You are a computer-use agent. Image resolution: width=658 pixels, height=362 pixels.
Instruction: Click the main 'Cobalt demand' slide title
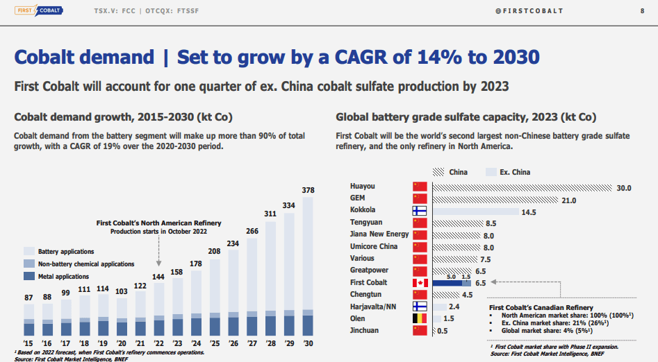277,58
